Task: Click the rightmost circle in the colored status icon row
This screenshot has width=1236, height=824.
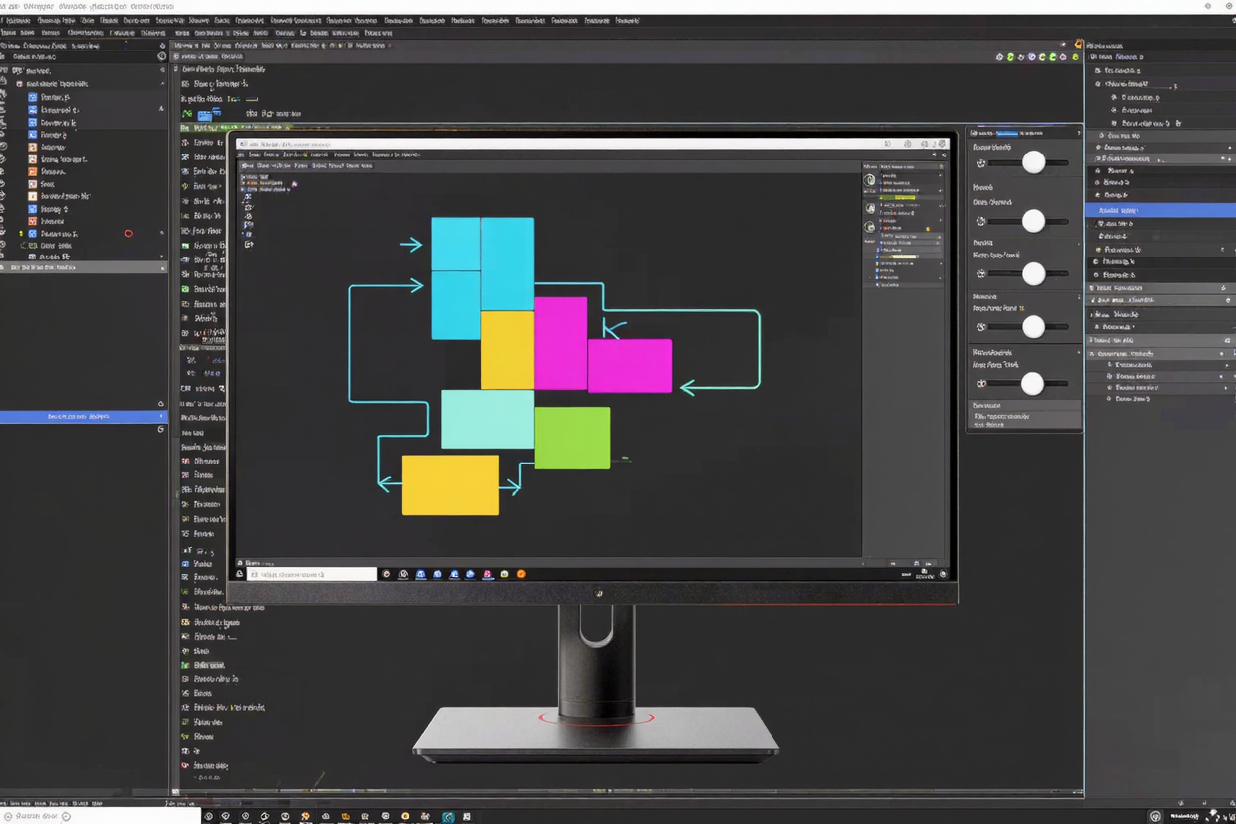Action: tap(1075, 57)
